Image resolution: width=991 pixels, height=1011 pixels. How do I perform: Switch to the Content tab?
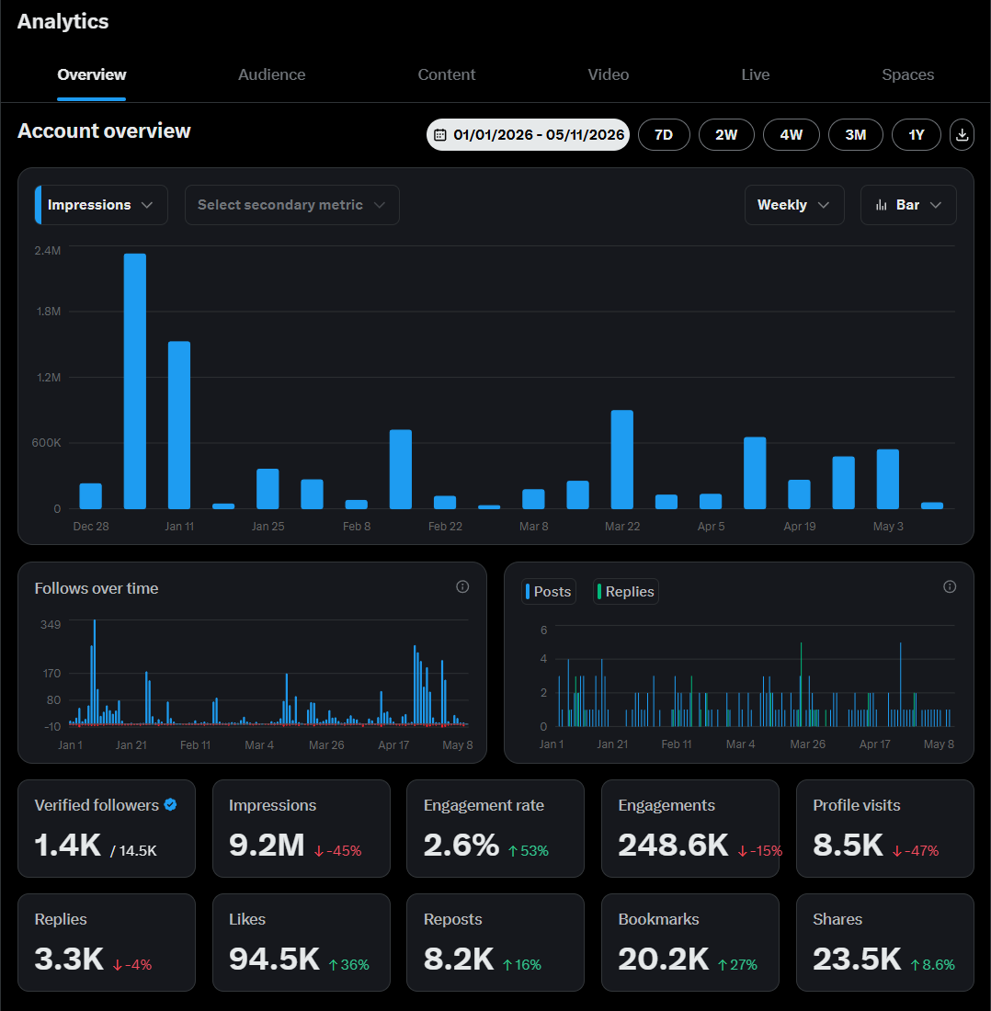[446, 74]
